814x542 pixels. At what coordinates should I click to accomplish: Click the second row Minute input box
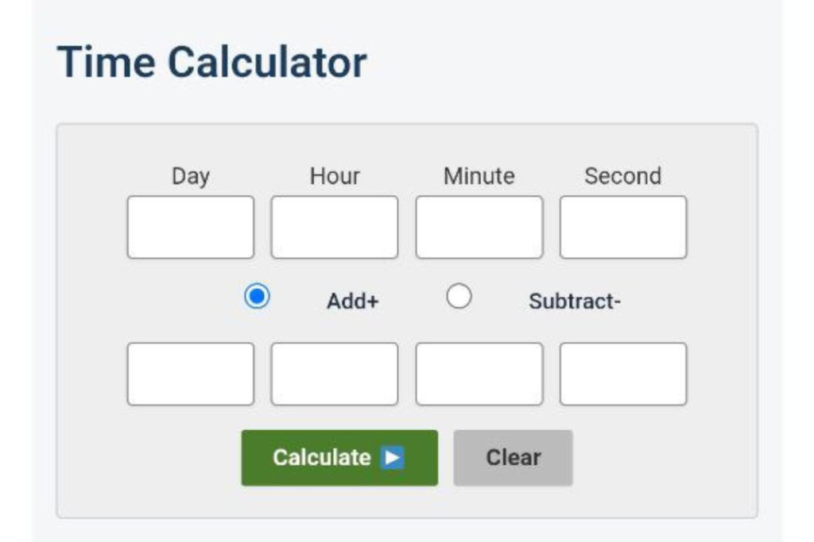click(x=479, y=374)
